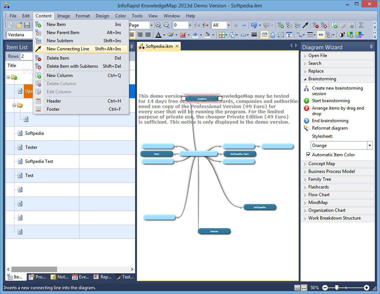The image size is (380, 294).
Task: Open the highlight color pen swatch
Action: click(x=171, y=35)
